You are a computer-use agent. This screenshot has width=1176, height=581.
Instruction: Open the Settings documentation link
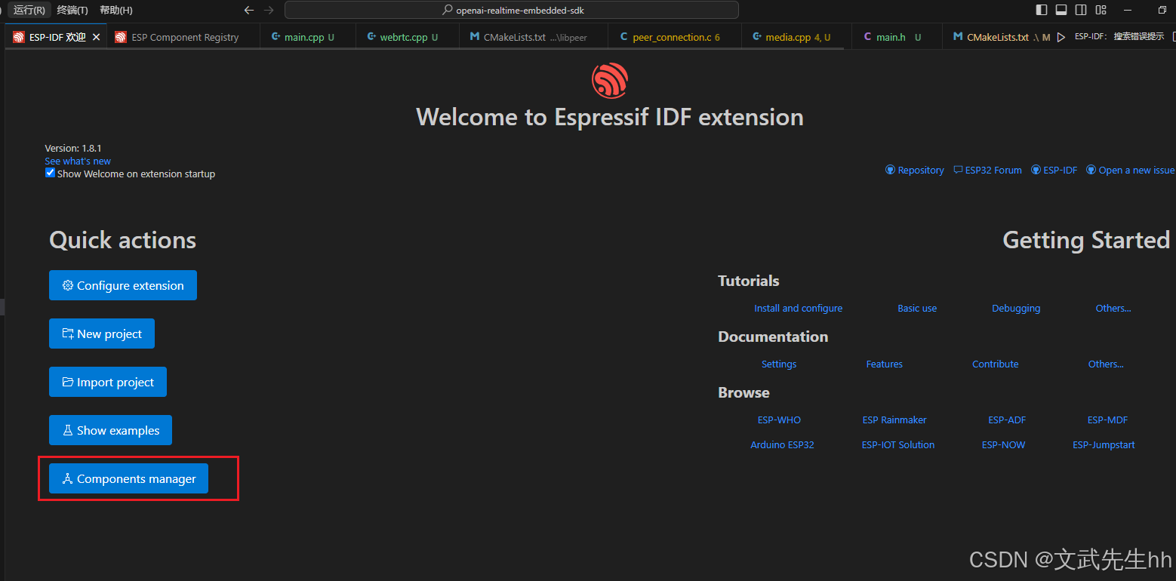(x=779, y=364)
